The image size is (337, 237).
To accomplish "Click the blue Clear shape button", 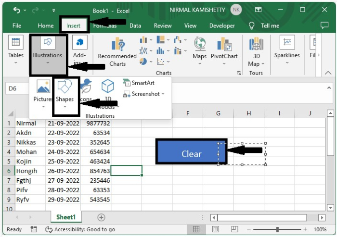I will (191, 151).
